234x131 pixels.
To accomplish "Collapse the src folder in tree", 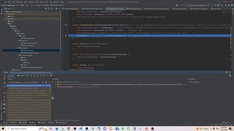I will coord(7,24).
